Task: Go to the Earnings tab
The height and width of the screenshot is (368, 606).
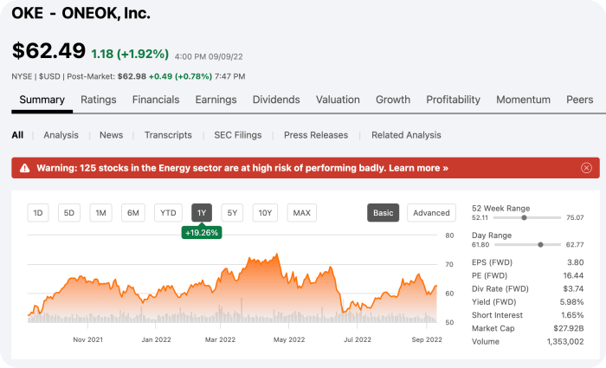Action: point(216,100)
